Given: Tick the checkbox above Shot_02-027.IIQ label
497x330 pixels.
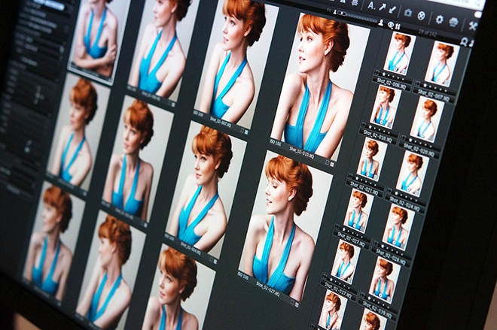Looking at the screenshot, I should point(337,227).
